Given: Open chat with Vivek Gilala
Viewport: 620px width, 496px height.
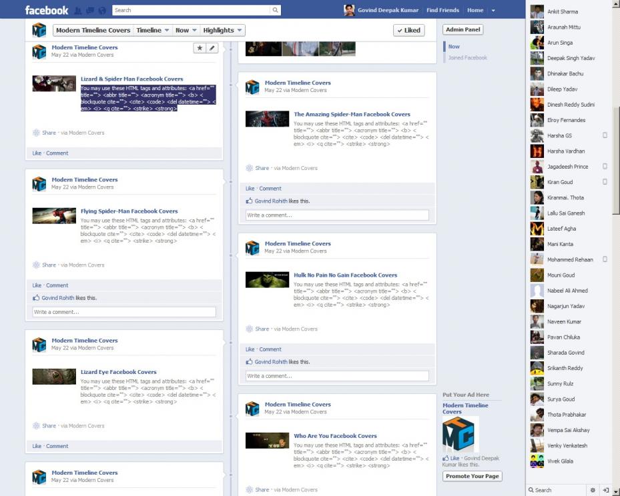Looking at the screenshot, I should coord(568,461).
